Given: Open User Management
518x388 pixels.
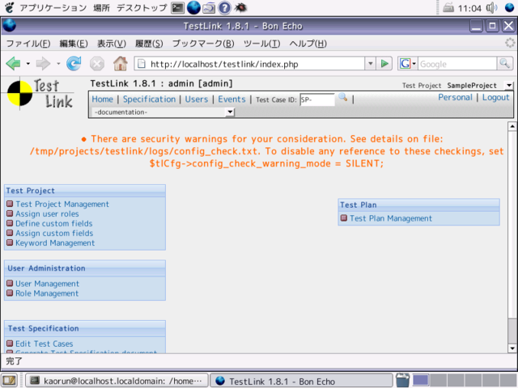Looking at the screenshot, I should 47,284.
